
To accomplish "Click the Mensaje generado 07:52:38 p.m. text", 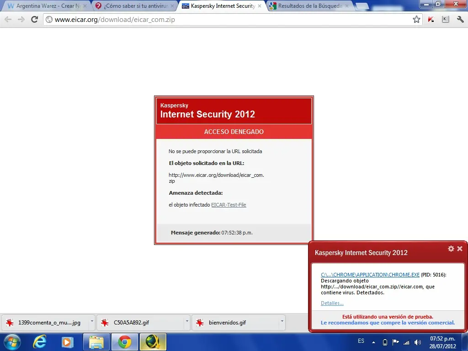I will (212, 233).
